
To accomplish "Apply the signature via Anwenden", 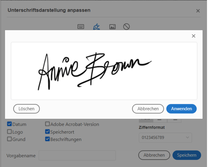I will tap(181, 109).
